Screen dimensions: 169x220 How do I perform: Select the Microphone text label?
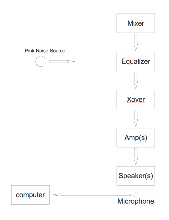[136, 201]
